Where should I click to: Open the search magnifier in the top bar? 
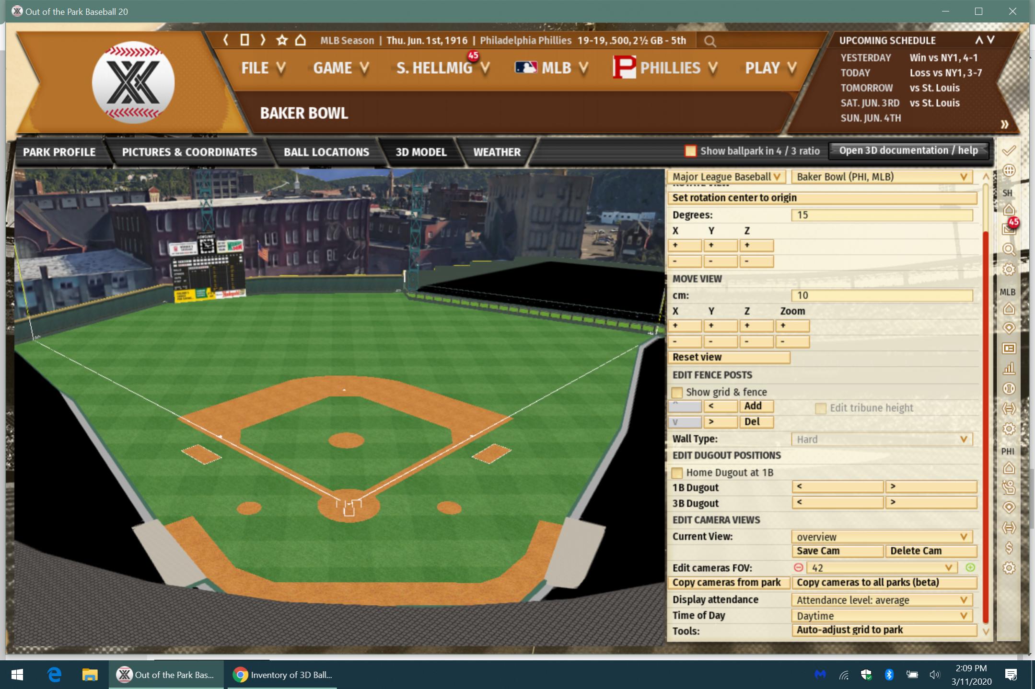click(710, 41)
